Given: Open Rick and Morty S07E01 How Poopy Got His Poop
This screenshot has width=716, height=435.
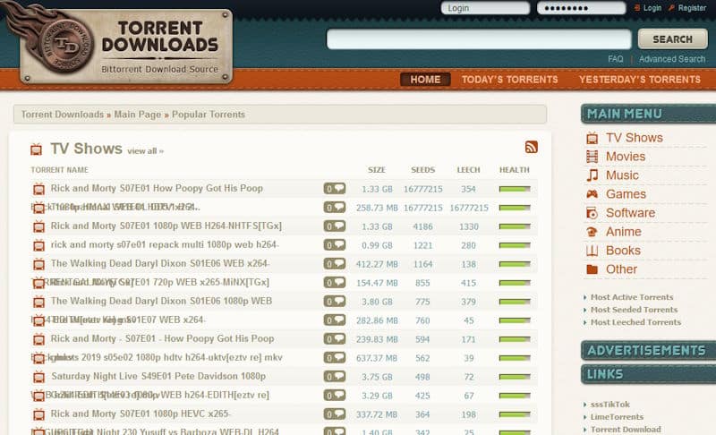Looking at the screenshot, I should 157,189.
